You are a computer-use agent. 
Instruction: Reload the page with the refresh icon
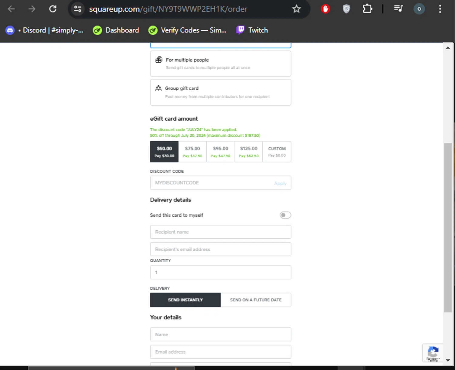pos(53,9)
